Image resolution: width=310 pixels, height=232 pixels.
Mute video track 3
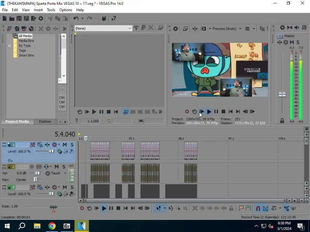[x=65, y=187]
